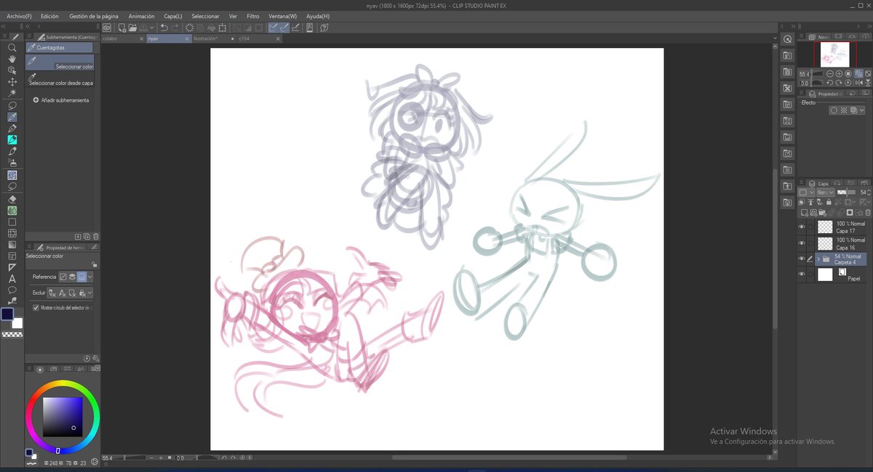Toggle 'Mostrar círculo del selector' checkbox
This screenshot has height=472, width=873.
(36, 308)
